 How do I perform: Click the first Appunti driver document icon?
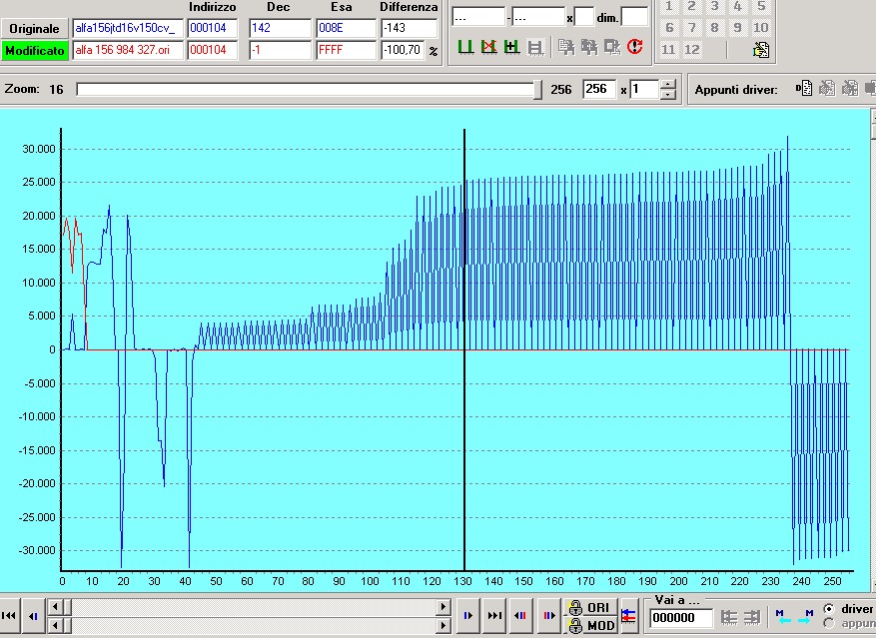pyautogui.click(x=804, y=88)
